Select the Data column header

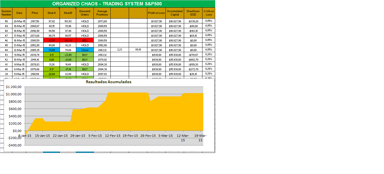[x=19, y=13]
